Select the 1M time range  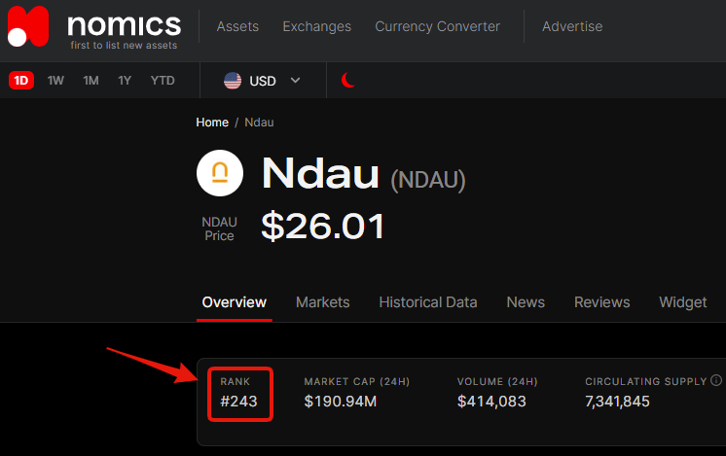91,81
